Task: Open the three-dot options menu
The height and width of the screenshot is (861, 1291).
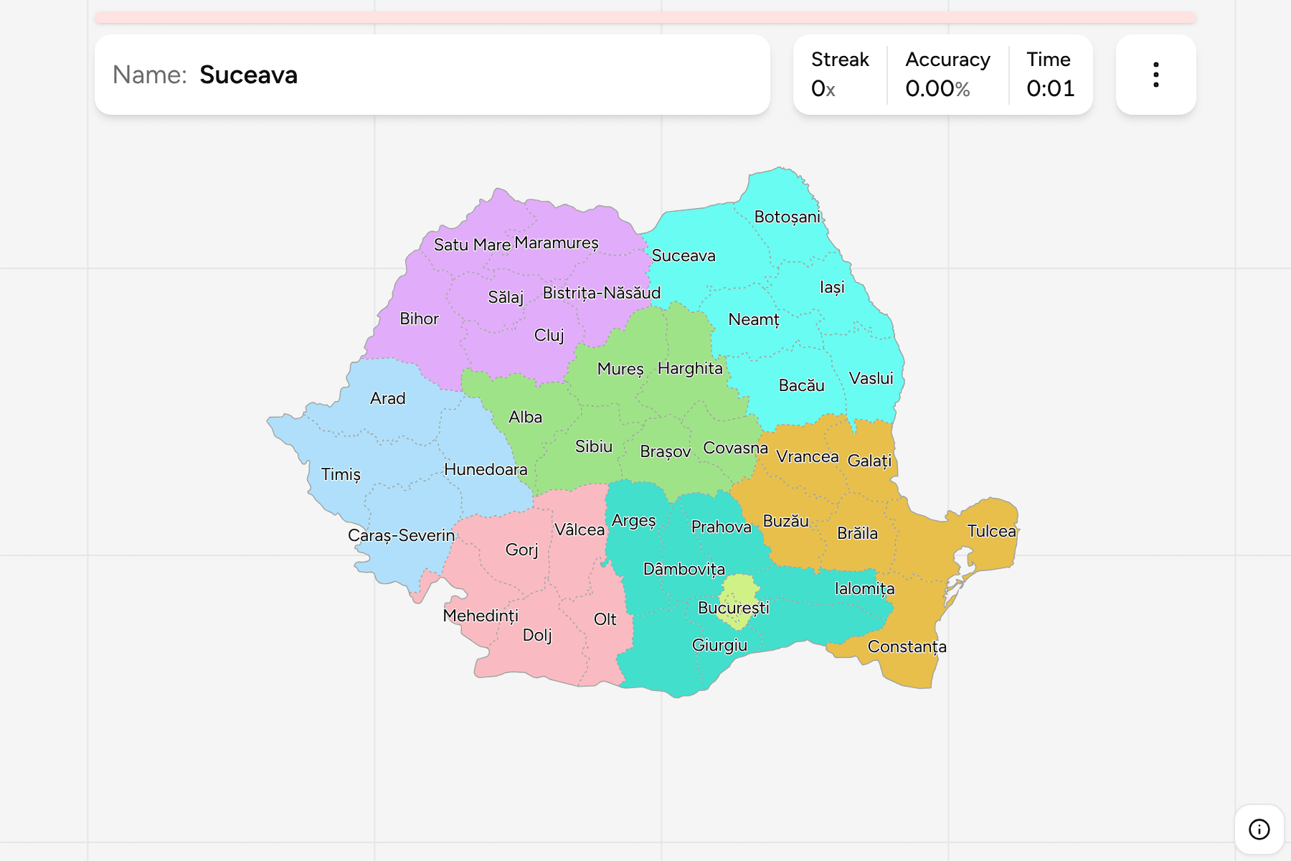Action: [x=1155, y=75]
